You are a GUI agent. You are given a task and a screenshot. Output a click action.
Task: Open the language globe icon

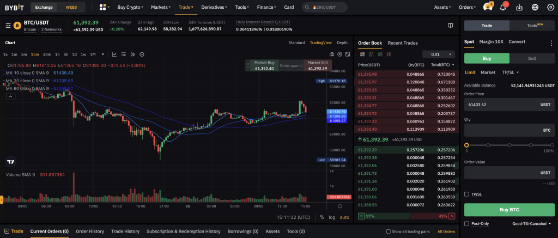click(535, 7)
